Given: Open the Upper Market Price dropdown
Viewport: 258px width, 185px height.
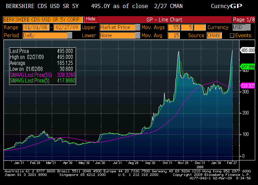Looking at the screenshot, I should tap(120, 27).
